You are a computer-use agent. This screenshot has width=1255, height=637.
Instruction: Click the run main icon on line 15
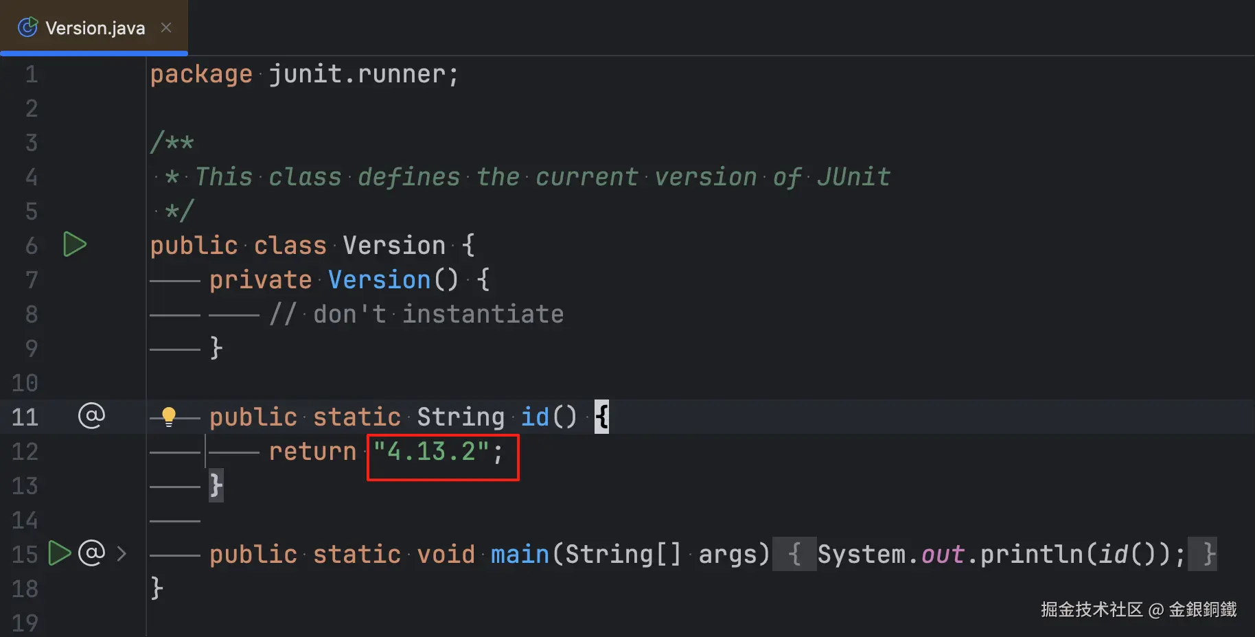coord(59,553)
